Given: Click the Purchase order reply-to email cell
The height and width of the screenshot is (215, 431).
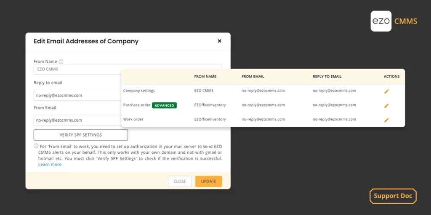Looking at the screenshot, I should click(x=334, y=105).
